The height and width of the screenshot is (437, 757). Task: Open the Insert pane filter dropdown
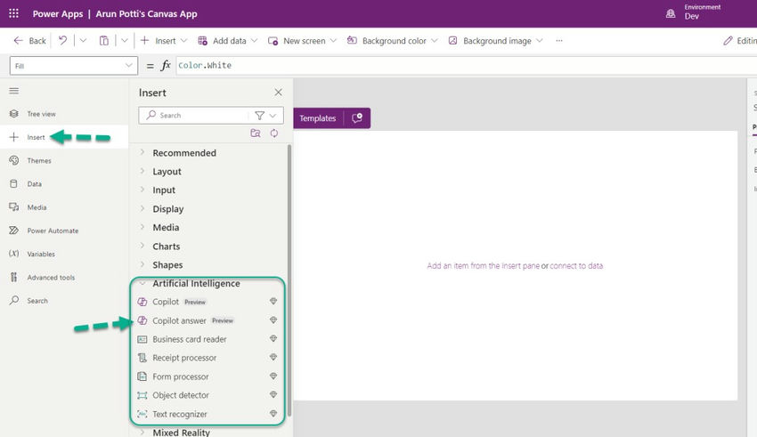coord(265,116)
